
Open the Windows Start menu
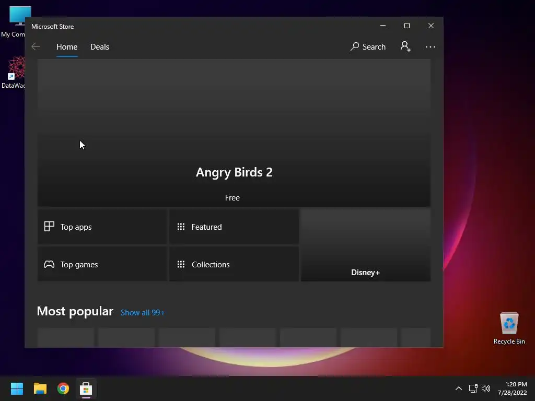click(x=17, y=388)
